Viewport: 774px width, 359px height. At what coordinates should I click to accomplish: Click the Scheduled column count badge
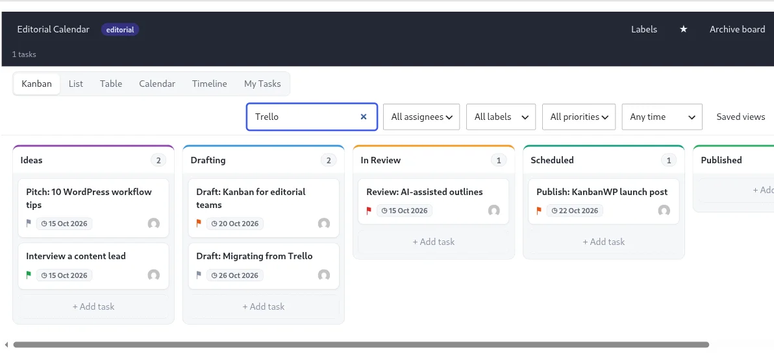pos(669,160)
